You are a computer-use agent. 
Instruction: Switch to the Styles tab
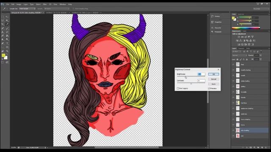click(244, 31)
